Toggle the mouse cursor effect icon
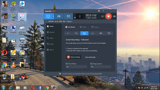Image resolution: width=160 pixels, height=90 pixels. pyautogui.click(x=75, y=15)
